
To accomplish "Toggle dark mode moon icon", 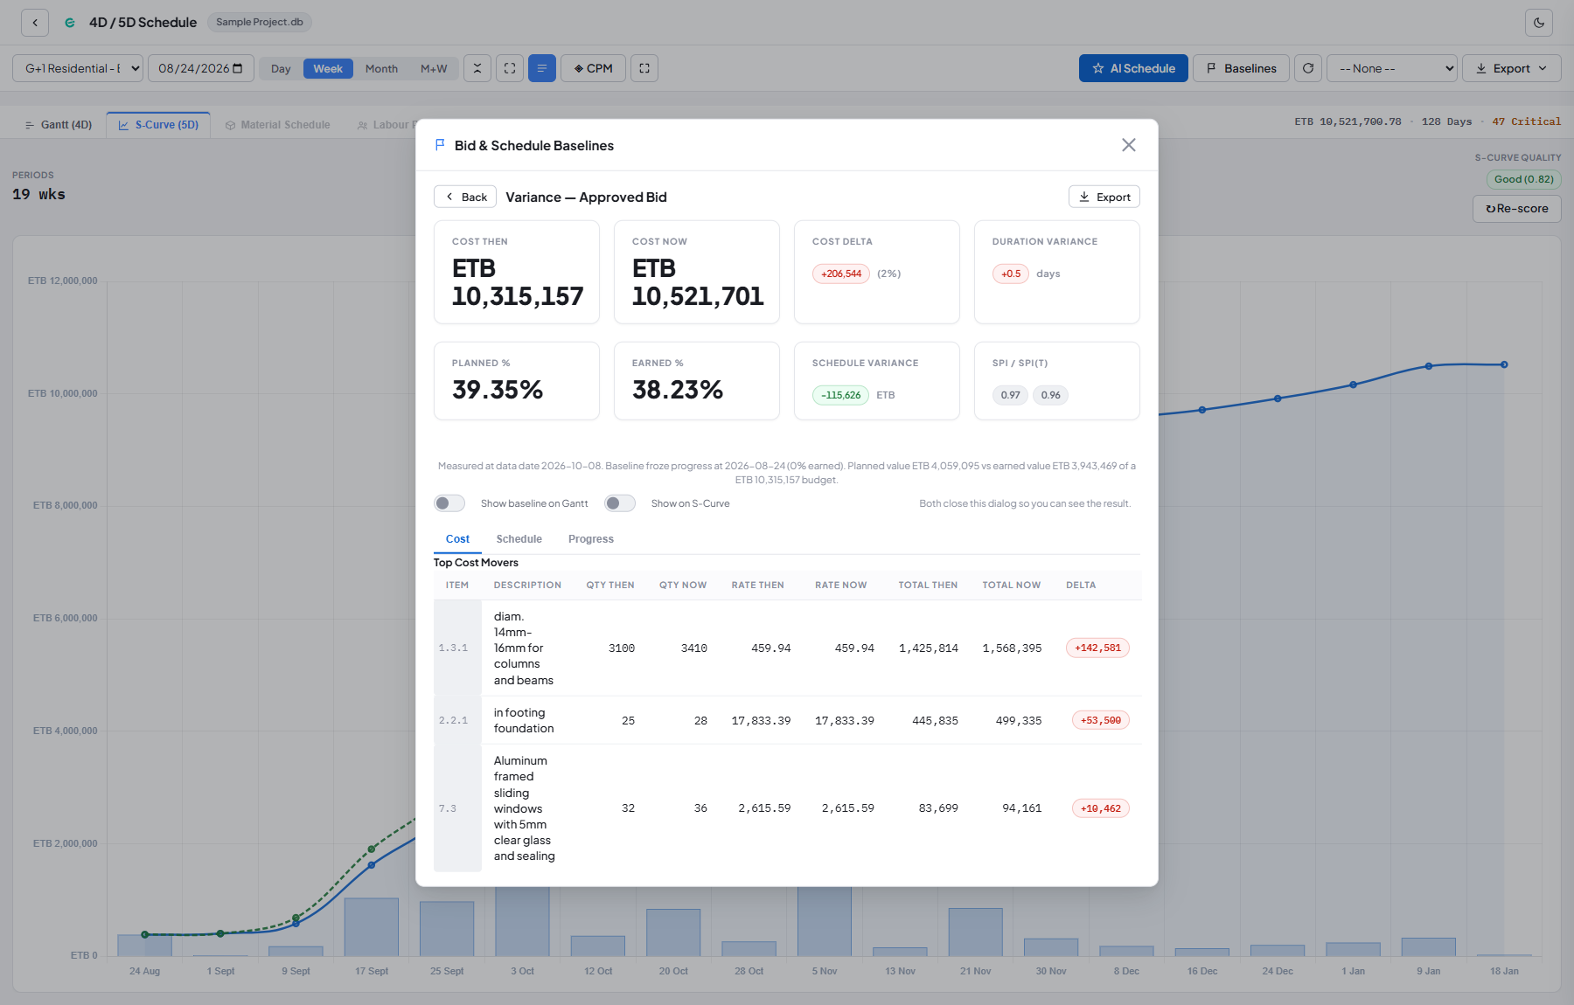I will (1539, 23).
